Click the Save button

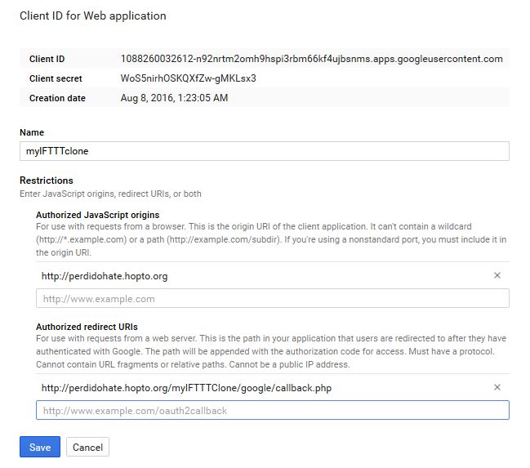click(x=39, y=447)
